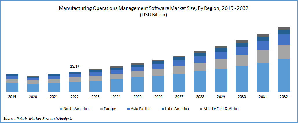Click the 2024 Europe bar segment
298x123 pixels.
(116, 77)
